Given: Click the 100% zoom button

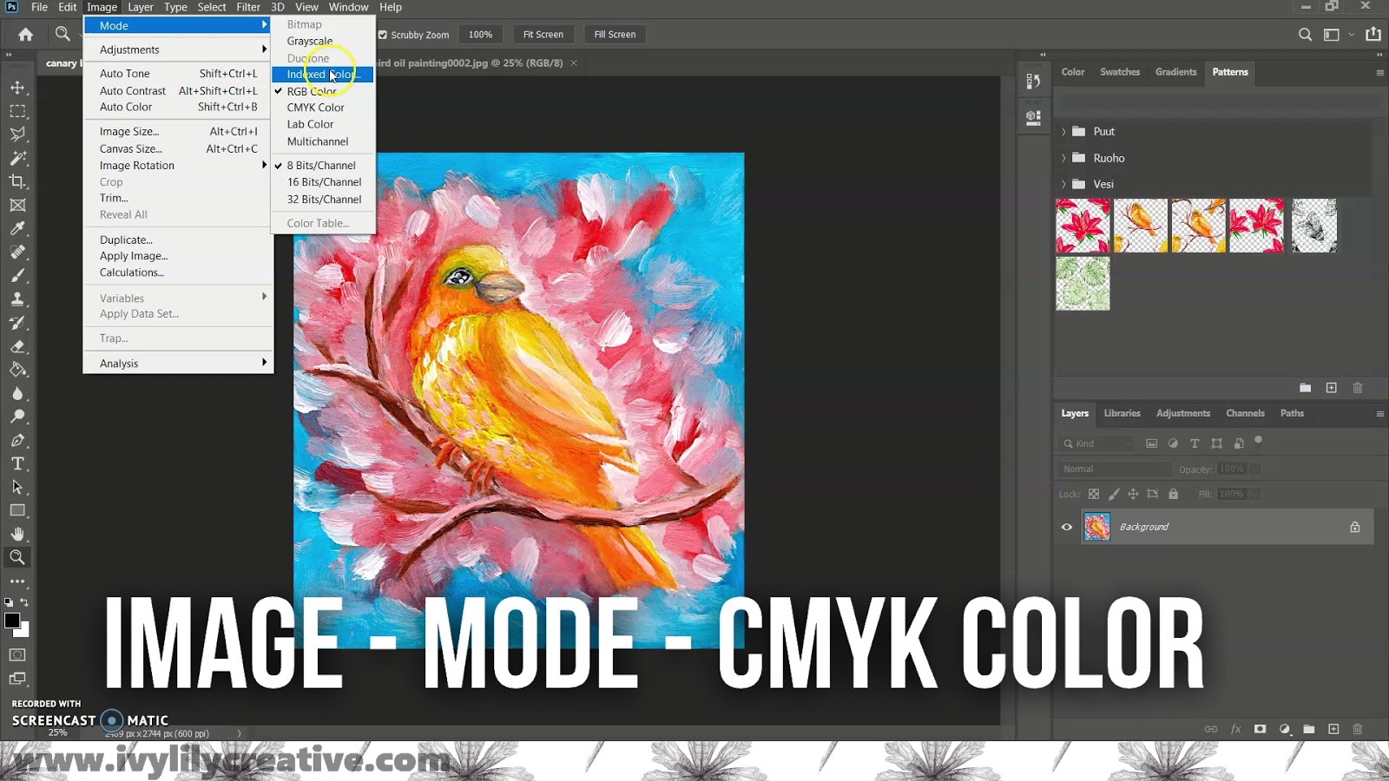Looking at the screenshot, I should (x=480, y=35).
